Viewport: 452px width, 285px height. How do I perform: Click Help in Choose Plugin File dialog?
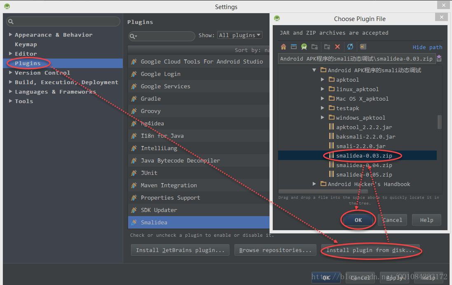[426, 220]
